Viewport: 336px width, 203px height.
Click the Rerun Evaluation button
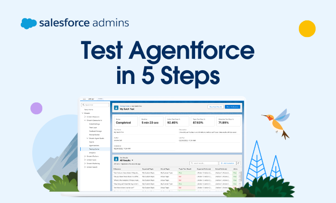[233, 107]
